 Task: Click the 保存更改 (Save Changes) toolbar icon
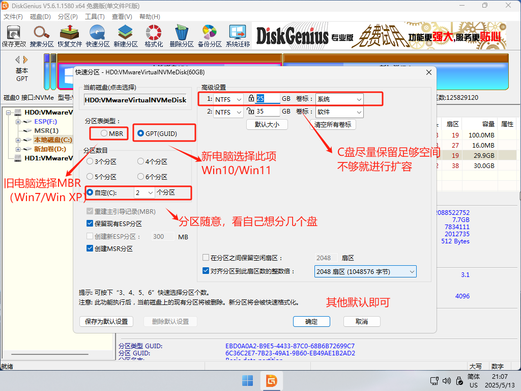point(14,36)
